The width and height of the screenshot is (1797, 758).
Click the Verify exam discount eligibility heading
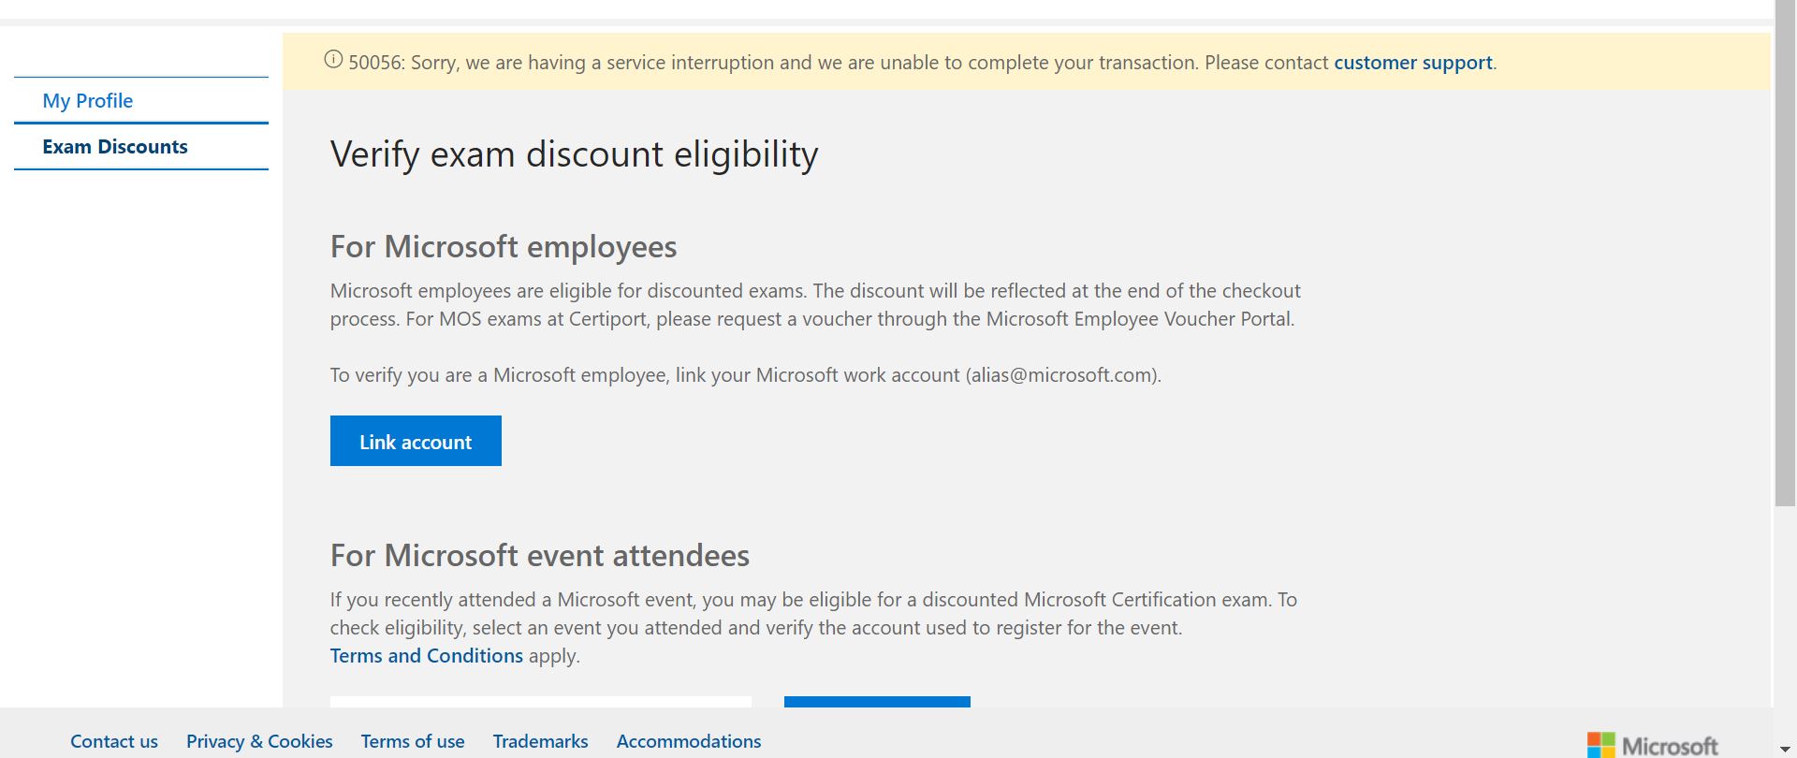coord(575,154)
